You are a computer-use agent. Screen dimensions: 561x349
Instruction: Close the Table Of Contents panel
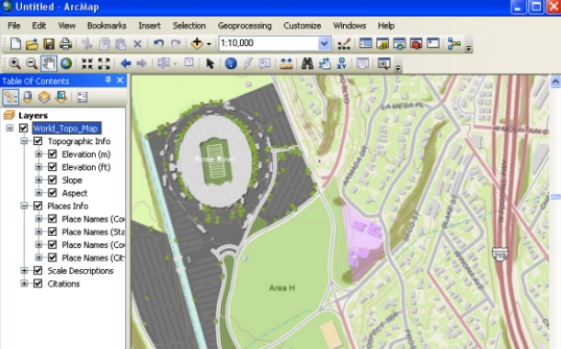click(120, 81)
